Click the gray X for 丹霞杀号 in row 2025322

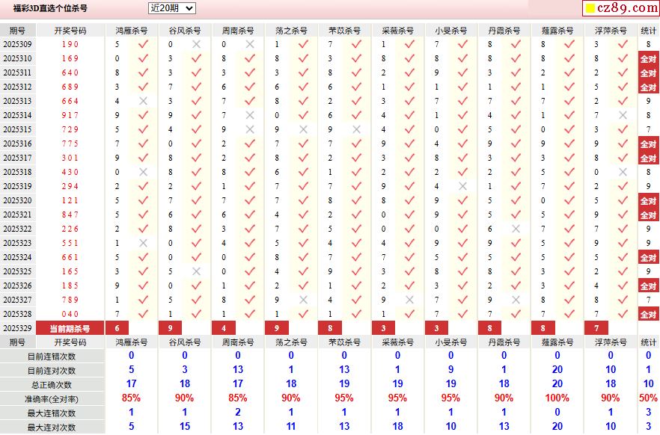[x=516, y=229]
